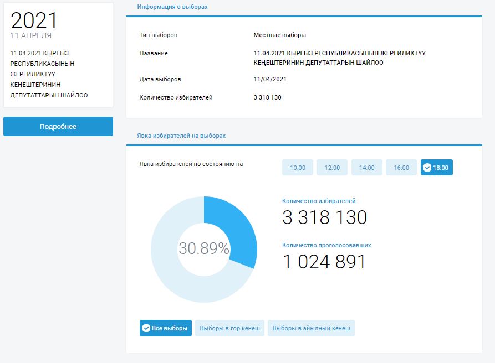Click the checkmark icon beside Все выборы

pos(146,328)
